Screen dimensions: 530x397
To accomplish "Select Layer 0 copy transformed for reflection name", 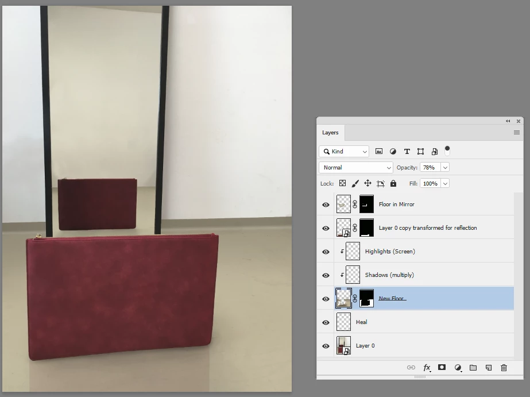I will click(x=428, y=228).
